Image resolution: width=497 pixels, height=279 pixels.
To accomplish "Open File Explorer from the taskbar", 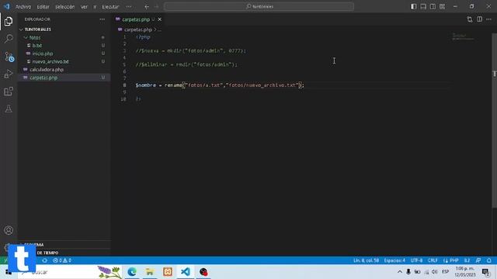I will [150, 272].
